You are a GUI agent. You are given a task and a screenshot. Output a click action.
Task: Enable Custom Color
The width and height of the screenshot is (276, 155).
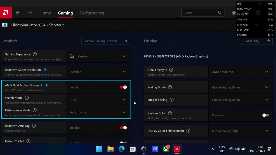(x=265, y=115)
